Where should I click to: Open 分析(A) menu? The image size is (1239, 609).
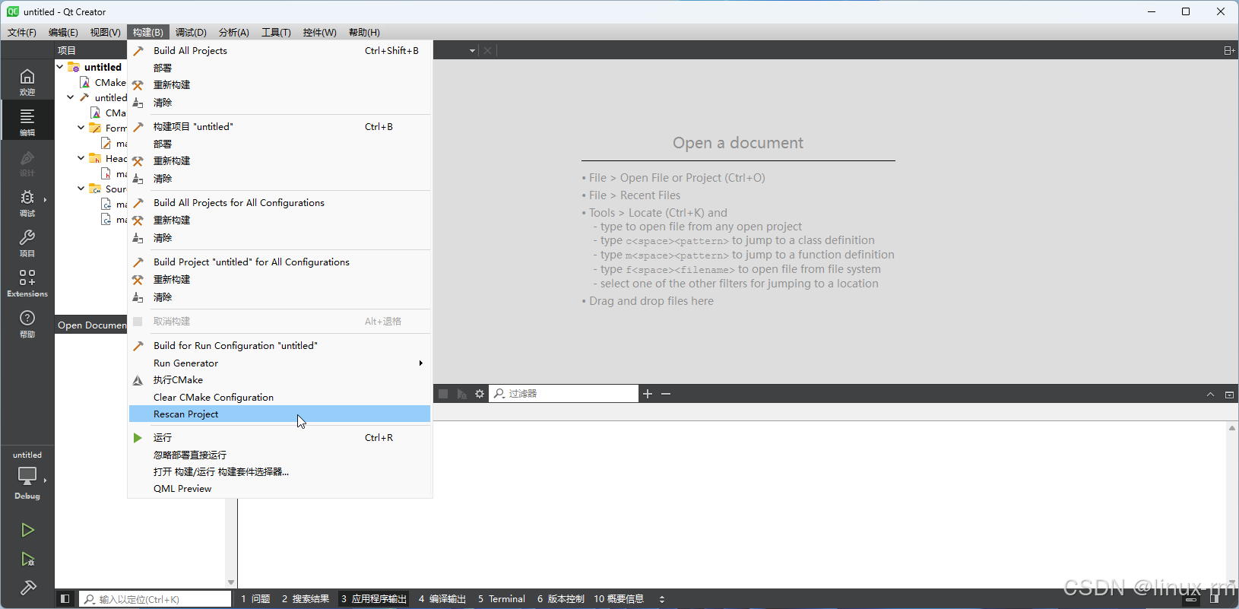[233, 32]
